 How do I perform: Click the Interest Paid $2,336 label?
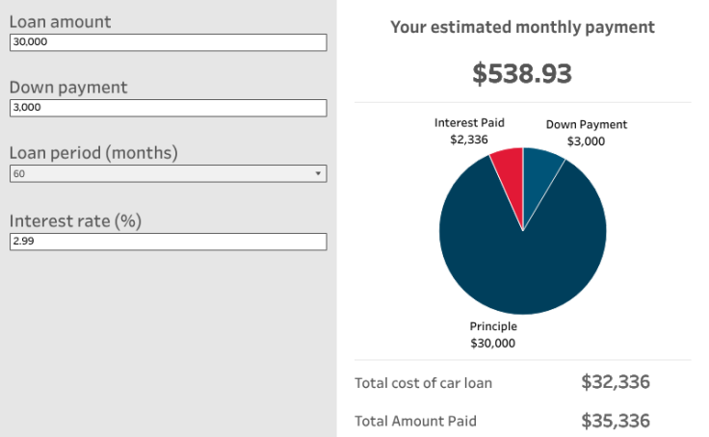pos(469,131)
